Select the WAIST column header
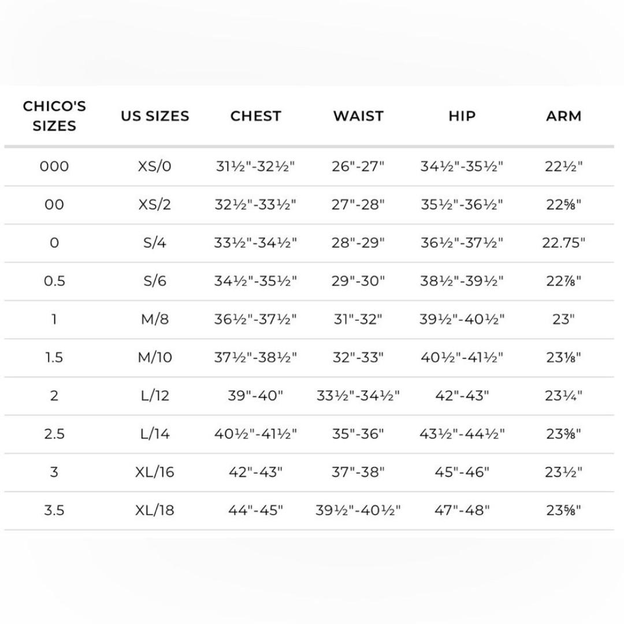The height and width of the screenshot is (624, 624). tap(358, 116)
